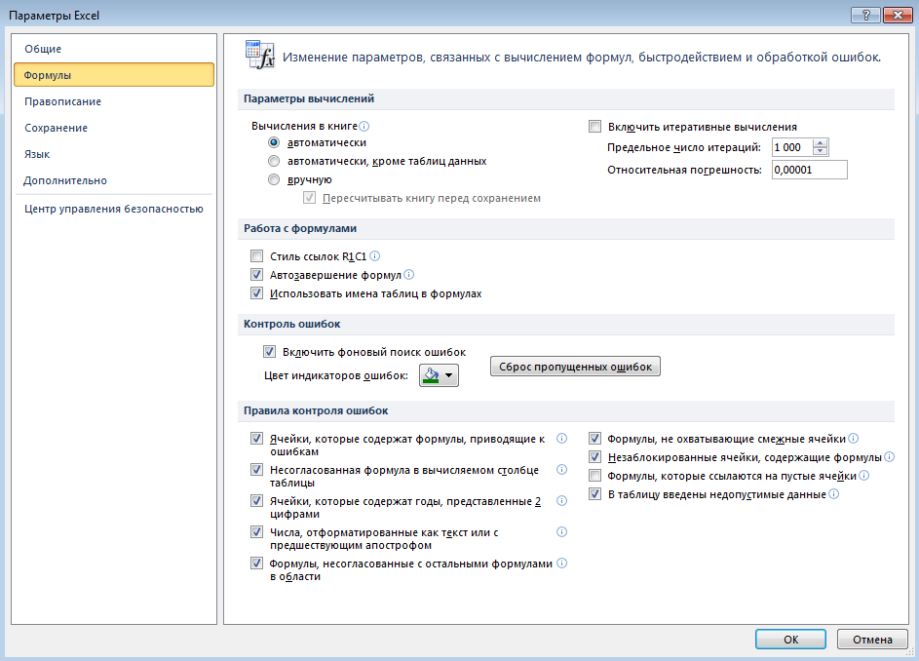Select автоматически calculation radio button
The height and width of the screenshot is (661, 919).
coord(274,142)
